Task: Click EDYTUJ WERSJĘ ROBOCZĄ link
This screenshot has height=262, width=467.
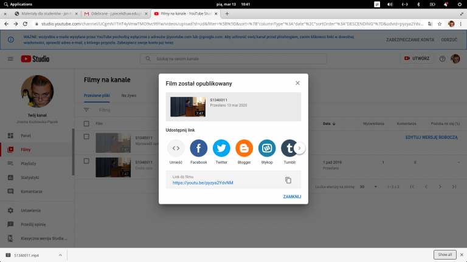Action: pyautogui.click(x=431, y=137)
